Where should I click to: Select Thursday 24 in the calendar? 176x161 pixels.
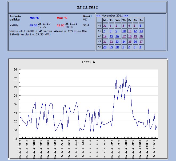[x=123, y=42]
